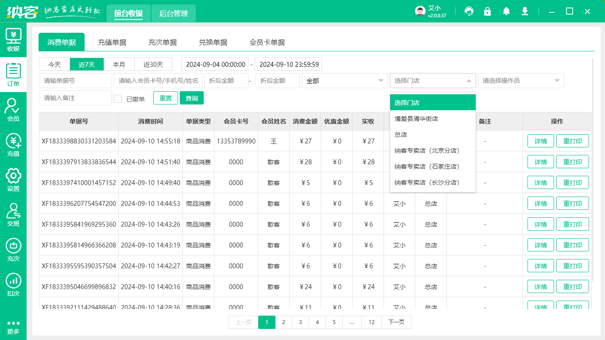Click the download icon in title bar
The height and width of the screenshot is (340, 605).
(525, 12)
